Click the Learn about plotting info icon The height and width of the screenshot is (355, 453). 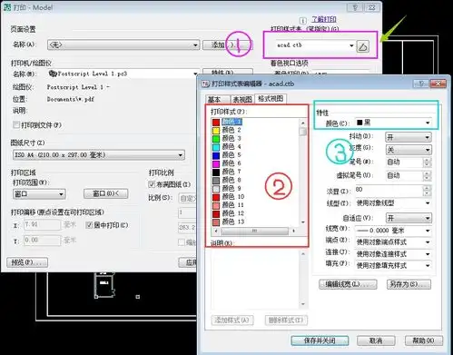click(303, 20)
